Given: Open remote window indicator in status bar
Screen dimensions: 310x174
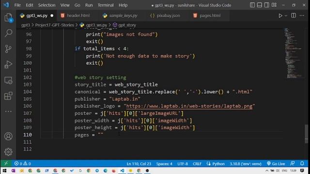Looking at the screenshot, I should (x=6, y=163).
